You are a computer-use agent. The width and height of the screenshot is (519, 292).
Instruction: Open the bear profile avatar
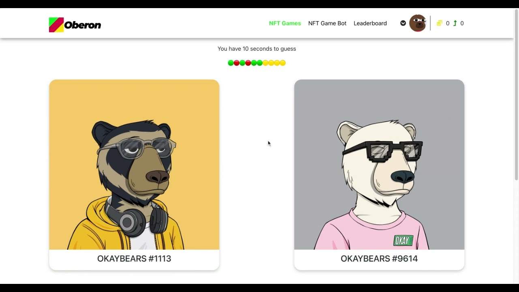click(418, 23)
